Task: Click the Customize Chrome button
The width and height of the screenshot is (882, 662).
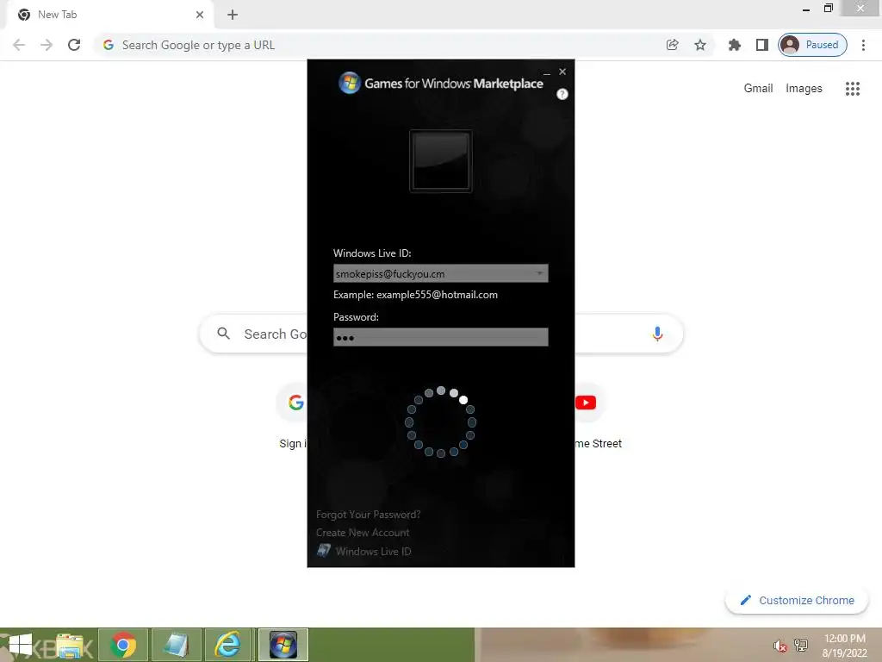Action: point(797,600)
